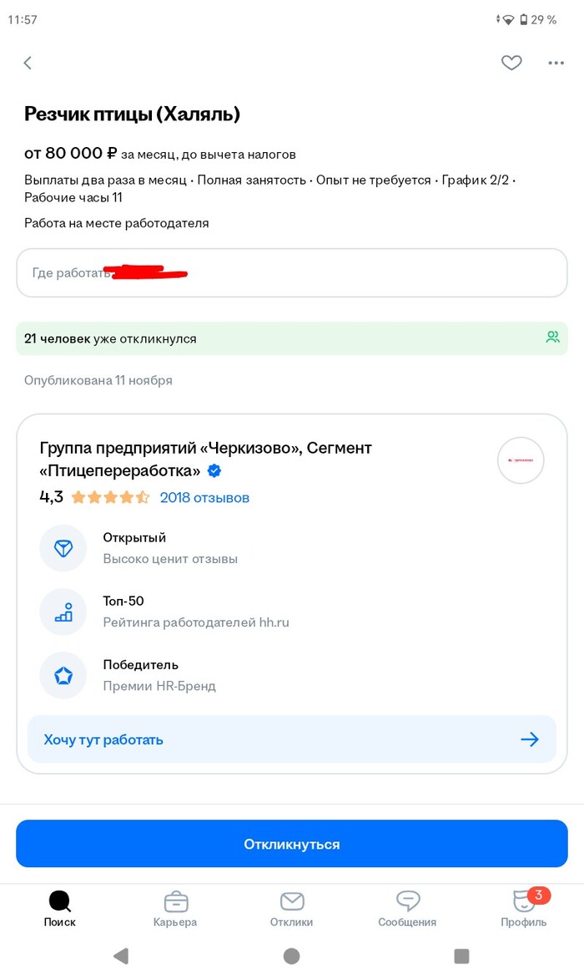Image resolution: width=584 pixels, height=980 pixels.
Task: Switch to the Карьера tab
Action: (175, 911)
